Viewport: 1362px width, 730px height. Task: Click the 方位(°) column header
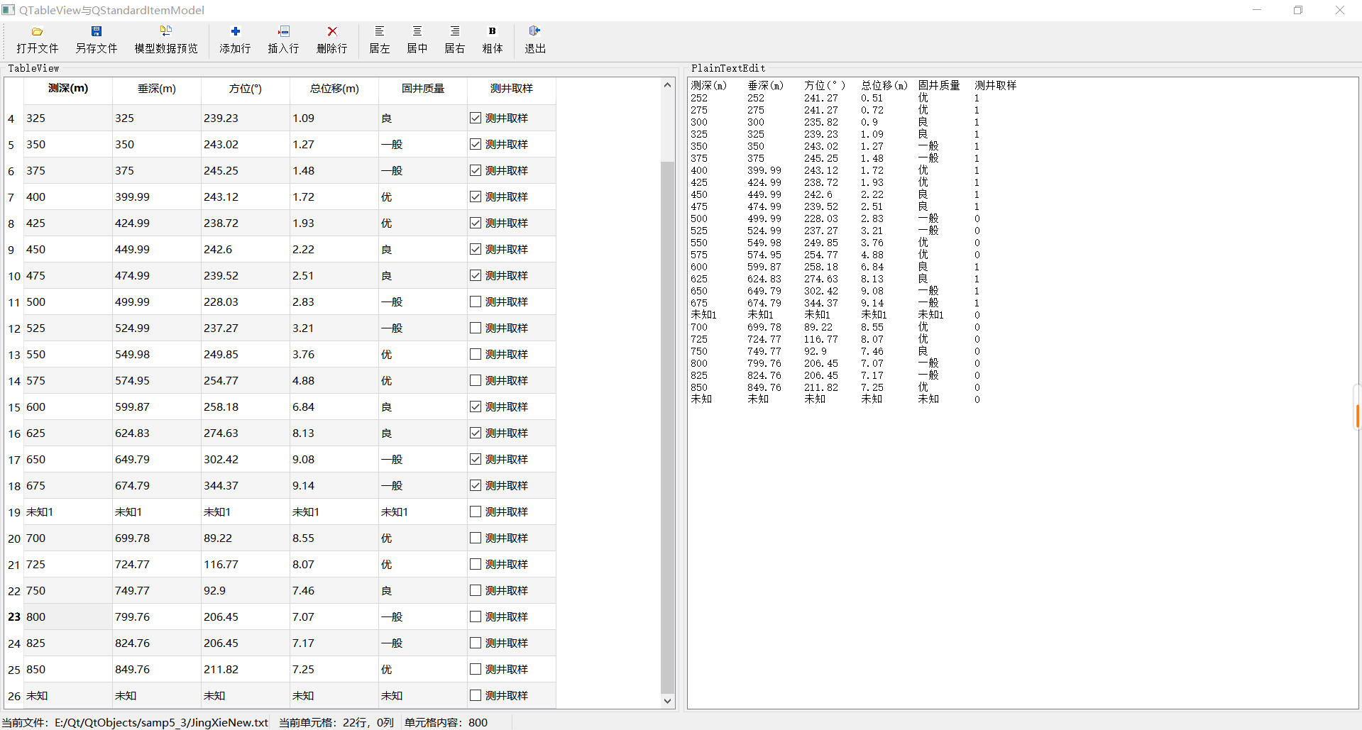[x=246, y=89]
